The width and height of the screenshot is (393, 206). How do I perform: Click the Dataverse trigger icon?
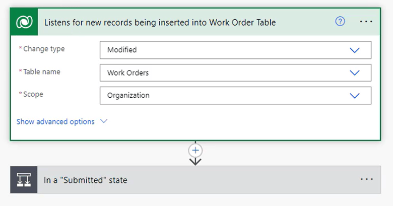pos(24,22)
